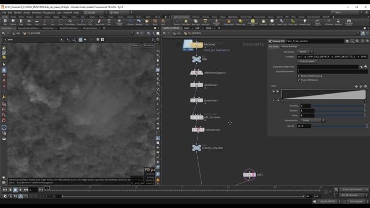Open the Build1 desktop dropdown
370x208 pixels.
95,13
